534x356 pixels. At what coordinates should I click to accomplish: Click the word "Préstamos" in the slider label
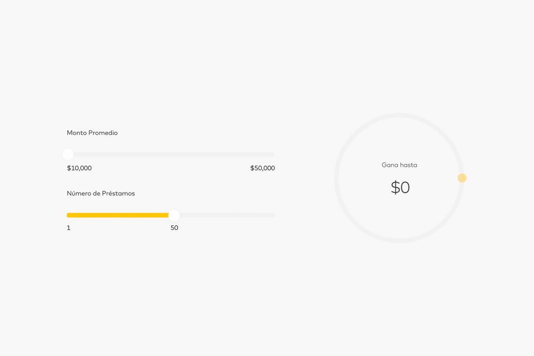(x=119, y=193)
